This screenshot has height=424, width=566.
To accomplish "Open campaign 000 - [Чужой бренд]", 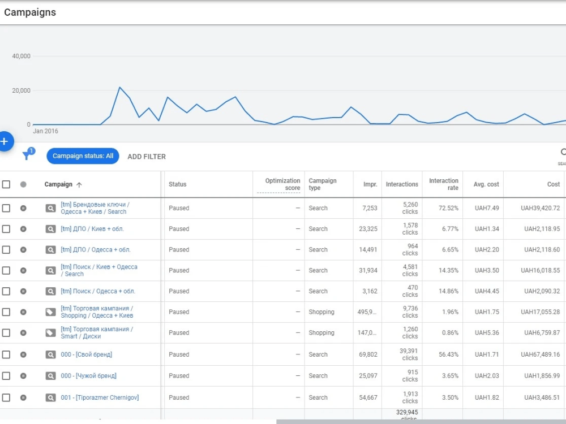I will [x=88, y=376].
